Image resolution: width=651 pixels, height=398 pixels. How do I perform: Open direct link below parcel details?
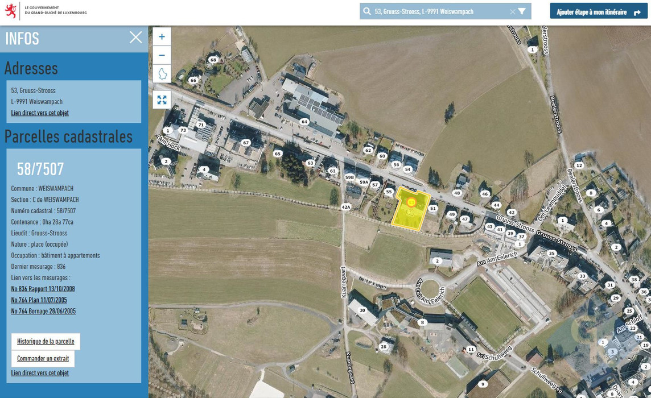coord(40,373)
